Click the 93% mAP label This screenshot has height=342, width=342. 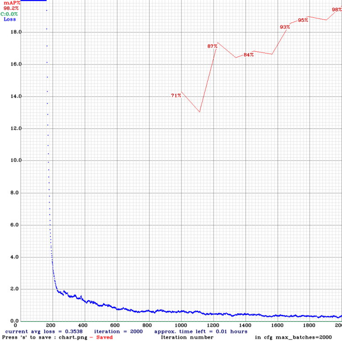click(x=285, y=27)
